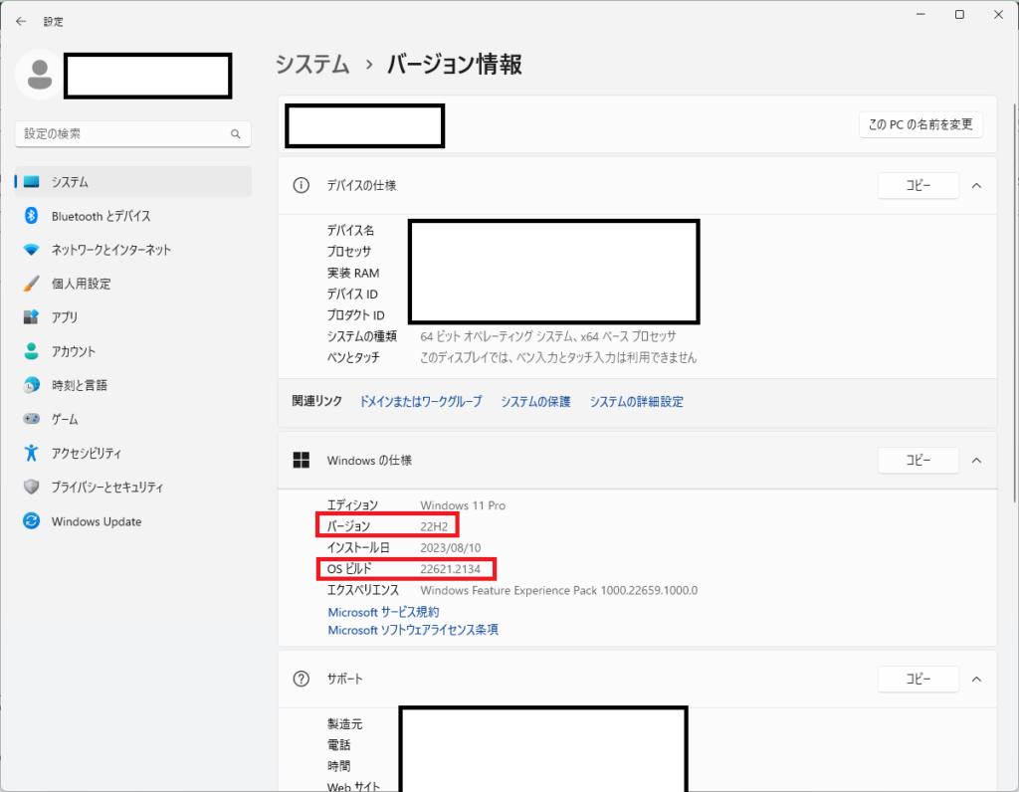Select アプリ in the sidebar
The height and width of the screenshot is (792, 1019).
click(132, 317)
